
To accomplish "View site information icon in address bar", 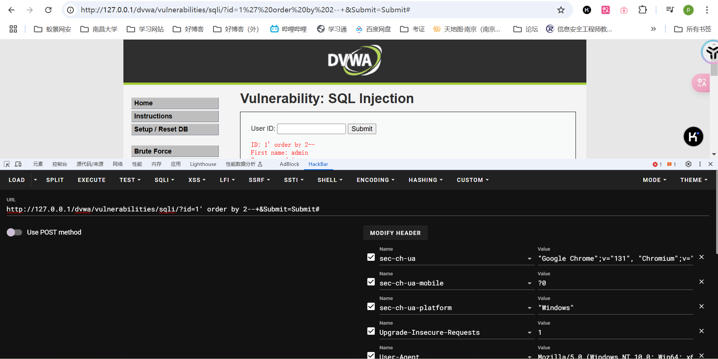I will 70,10.
